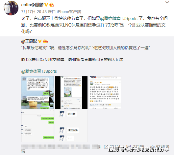
Task: Click the repost share icon beside 23114
Action: click(106, 147)
